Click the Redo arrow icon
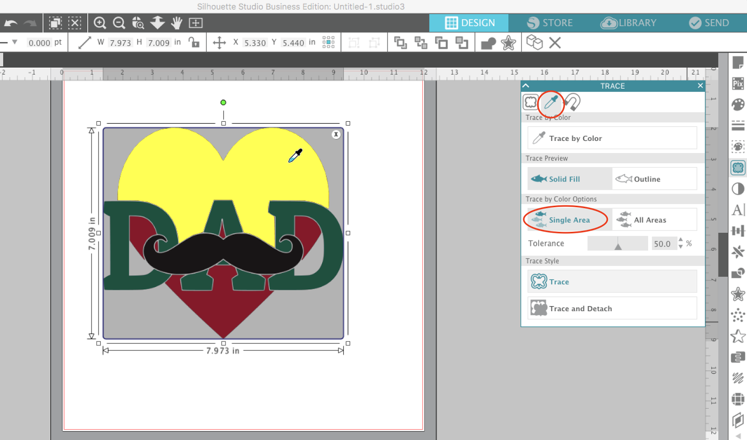 (30, 23)
